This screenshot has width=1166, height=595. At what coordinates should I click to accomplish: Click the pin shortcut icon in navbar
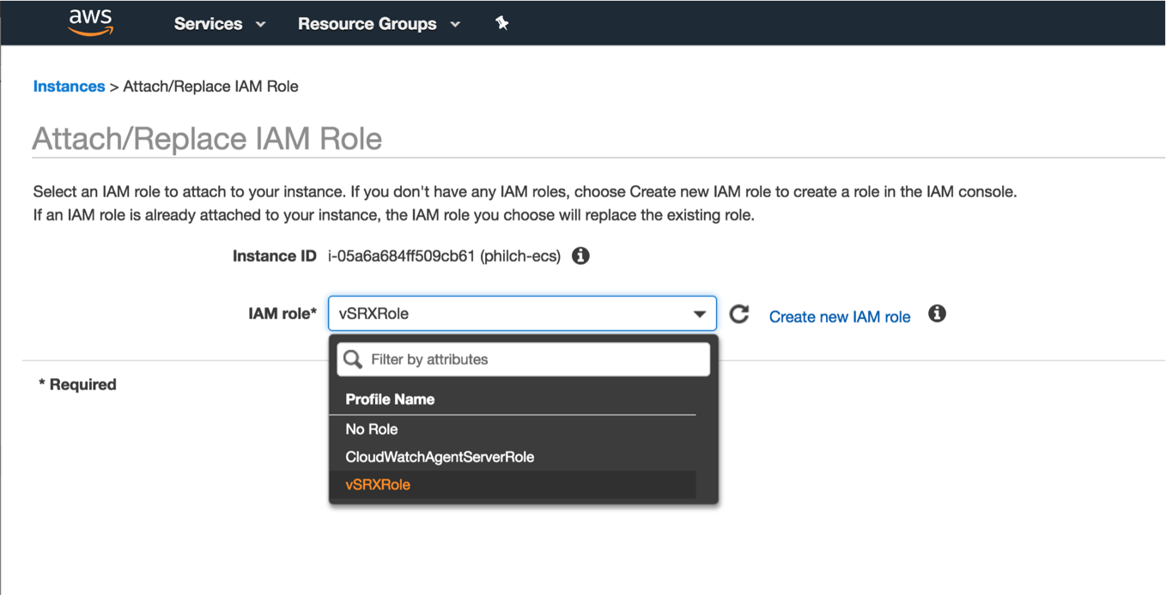[x=502, y=24]
